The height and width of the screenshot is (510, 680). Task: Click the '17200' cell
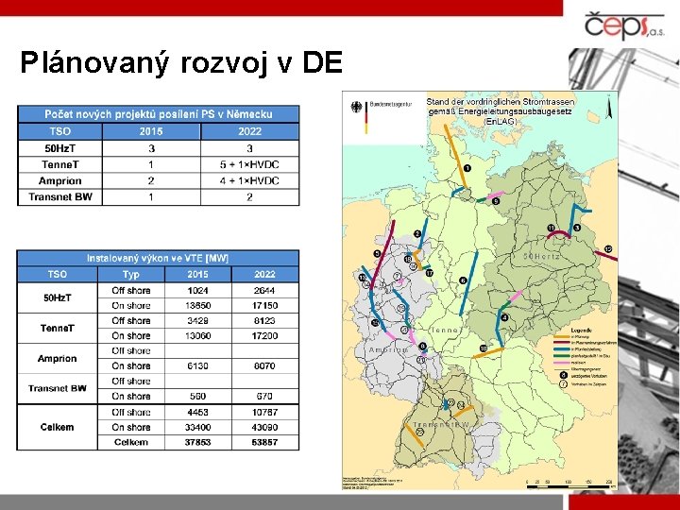click(x=264, y=336)
